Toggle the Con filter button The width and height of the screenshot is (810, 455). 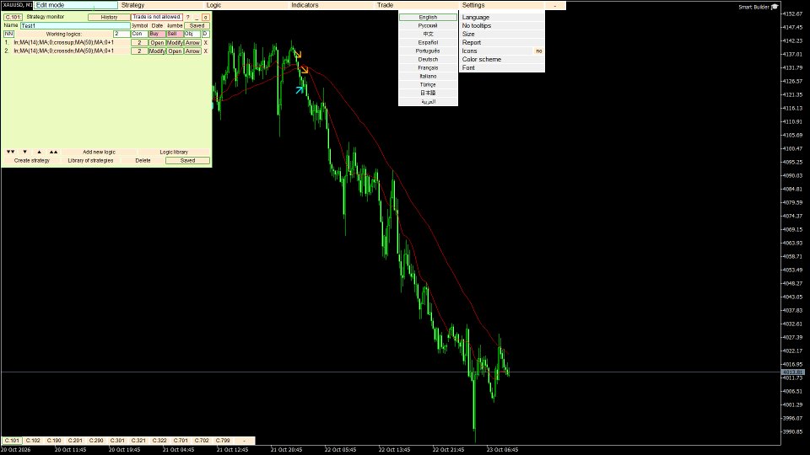(x=139, y=34)
